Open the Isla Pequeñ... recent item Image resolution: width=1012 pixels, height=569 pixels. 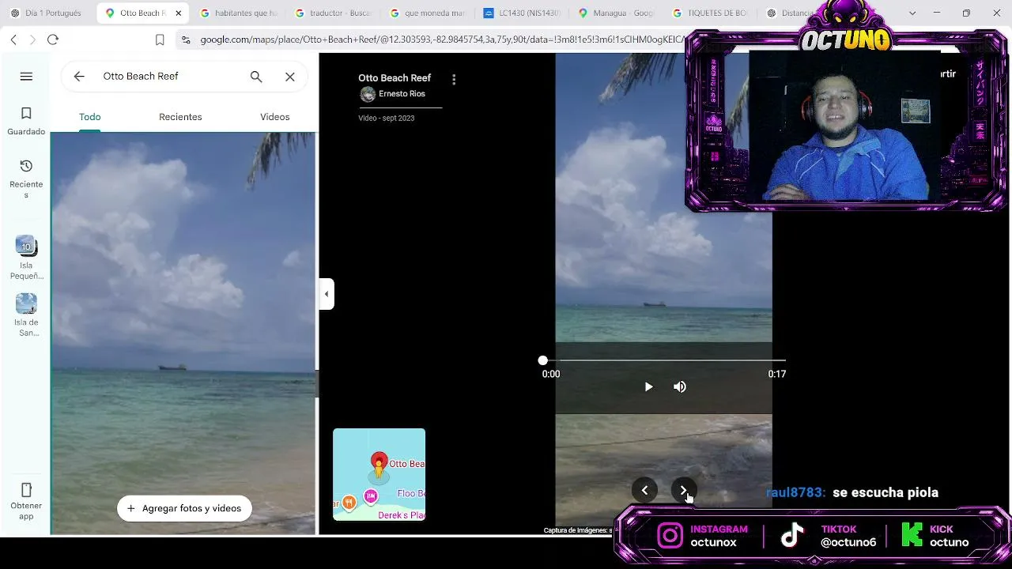click(x=26, y=258)
